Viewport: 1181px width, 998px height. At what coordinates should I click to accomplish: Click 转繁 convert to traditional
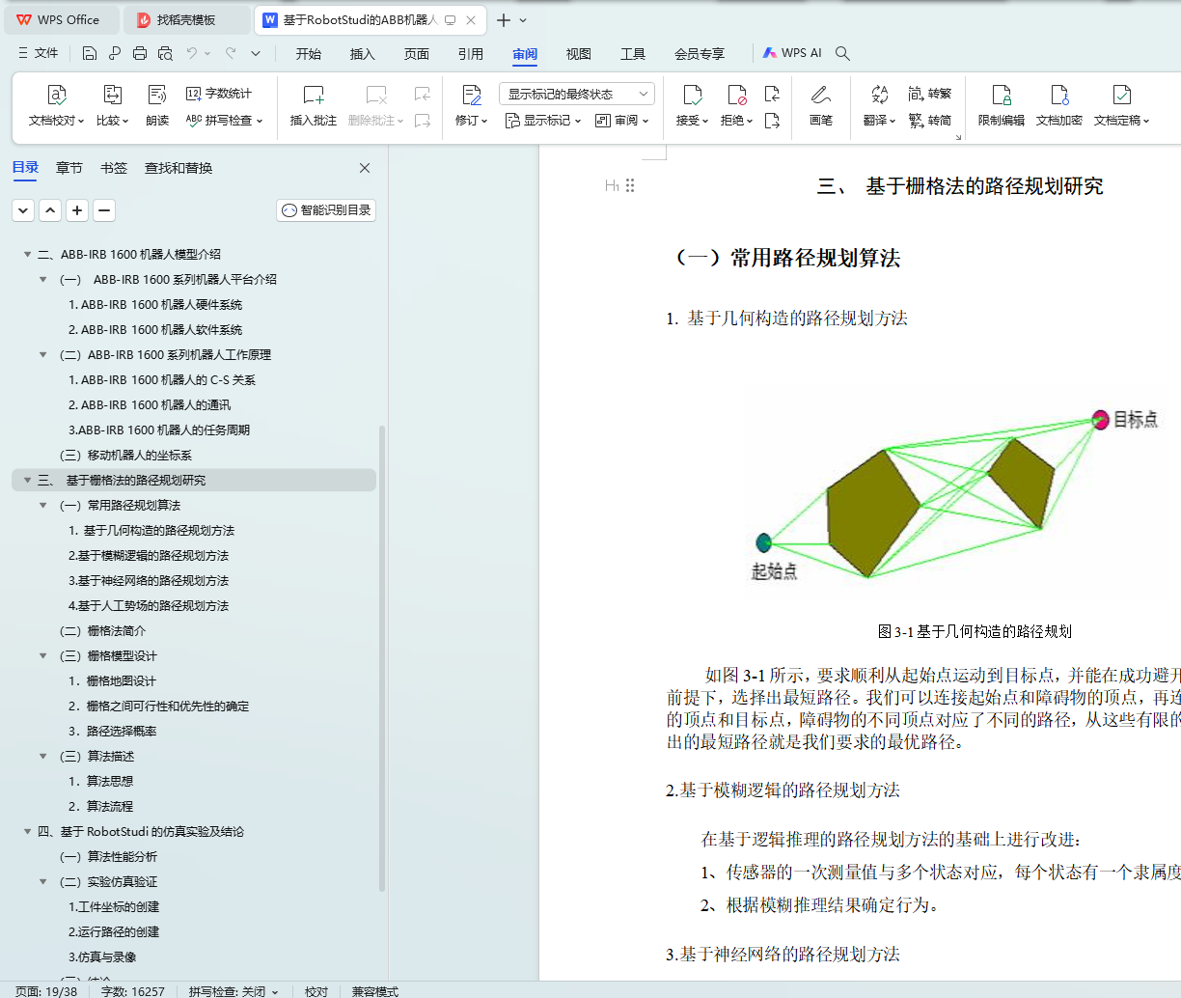point(930,94)
